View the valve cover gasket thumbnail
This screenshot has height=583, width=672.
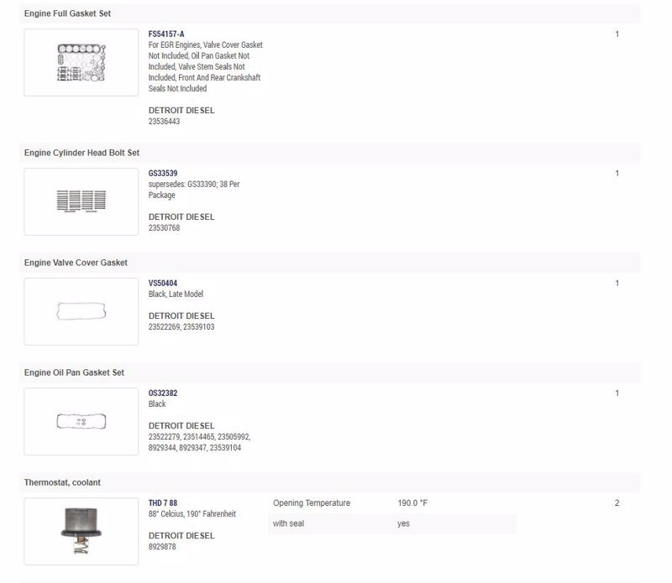[81, 311]
